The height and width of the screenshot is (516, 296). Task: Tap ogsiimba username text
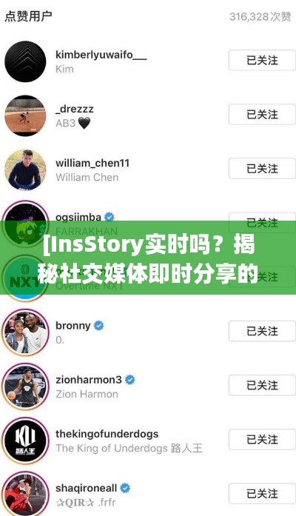click(x=78, y=217)
